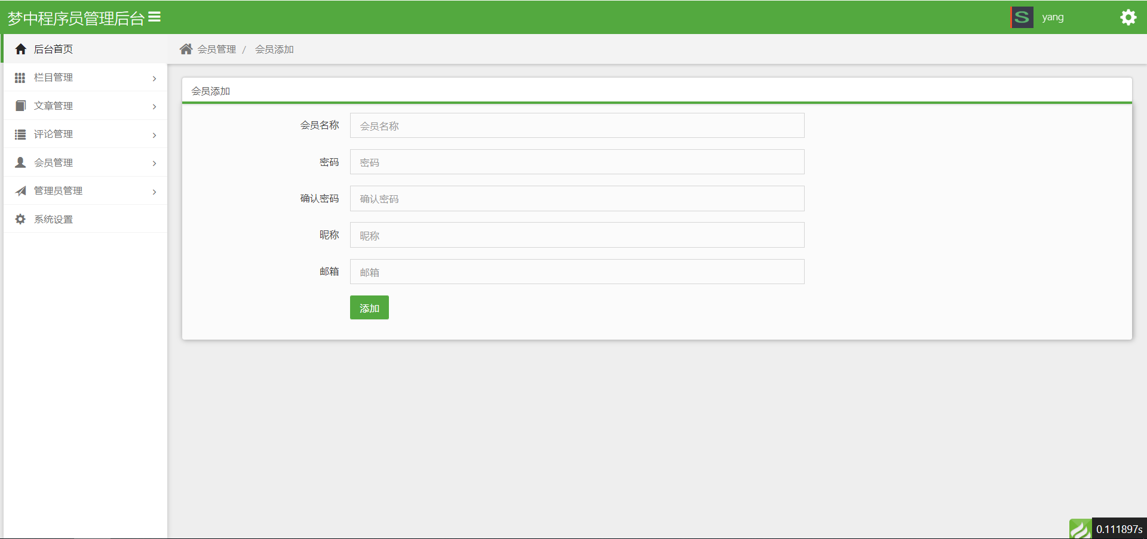
Task: Expand the 管理员管理 chevron arrow
Action: 154,192
